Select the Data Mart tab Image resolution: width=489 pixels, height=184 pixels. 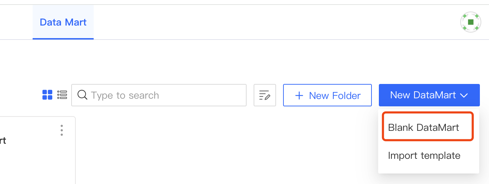[63, 22]
